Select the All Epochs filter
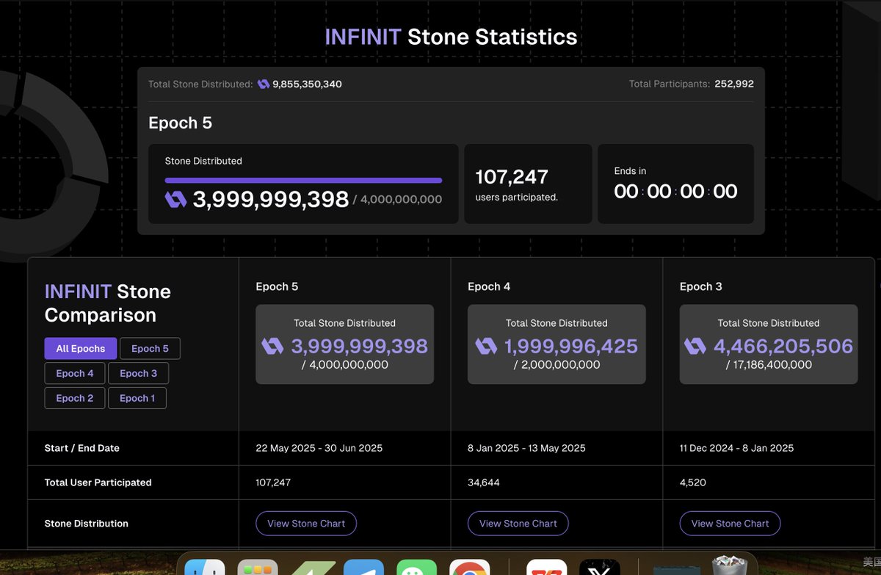881x575 pixels. tap(81, 349)
